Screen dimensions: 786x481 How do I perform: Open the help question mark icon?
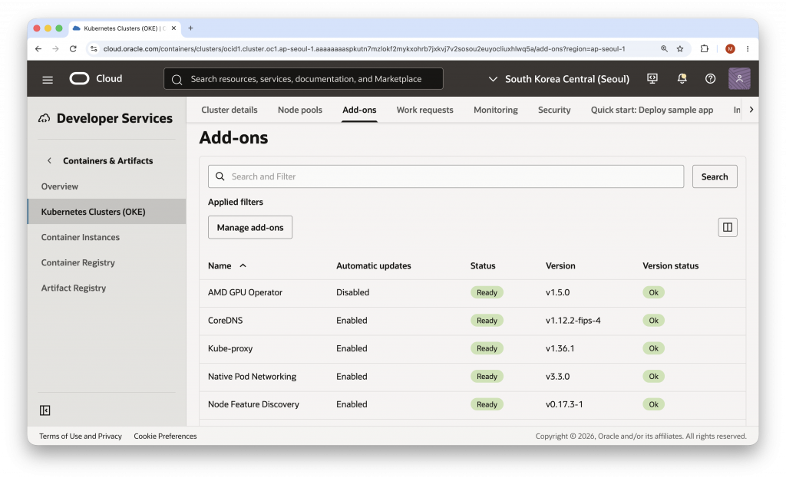[x=710, y=79]
